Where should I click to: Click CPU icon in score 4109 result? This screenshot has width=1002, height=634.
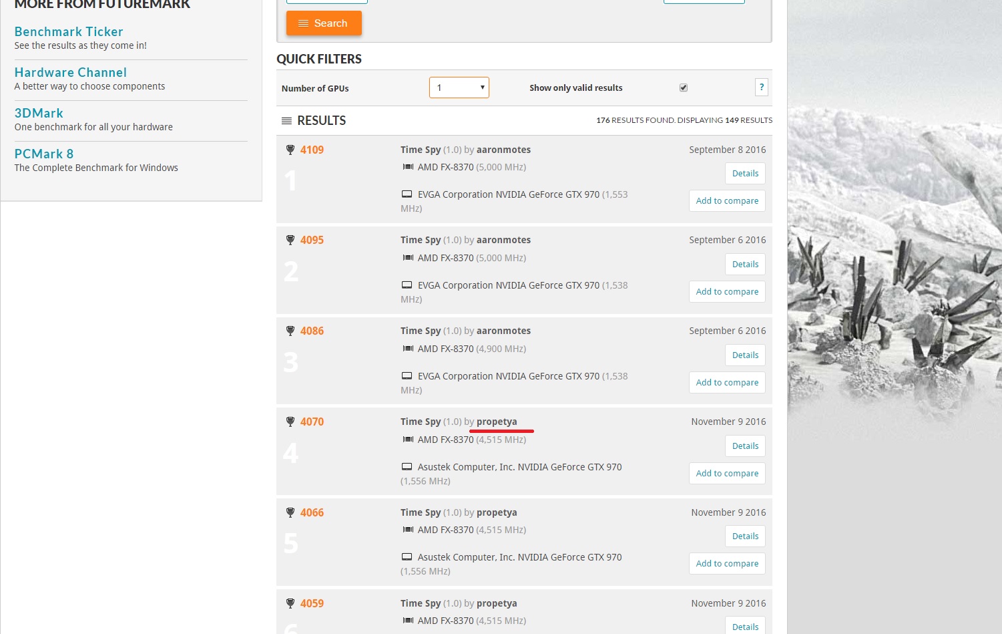408,167
